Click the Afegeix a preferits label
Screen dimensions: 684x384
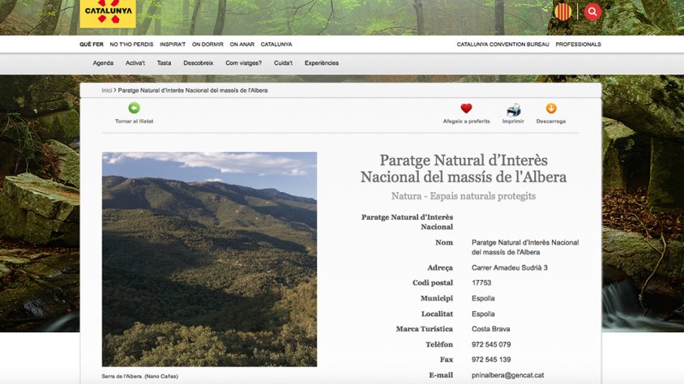(x=466, y=122)
